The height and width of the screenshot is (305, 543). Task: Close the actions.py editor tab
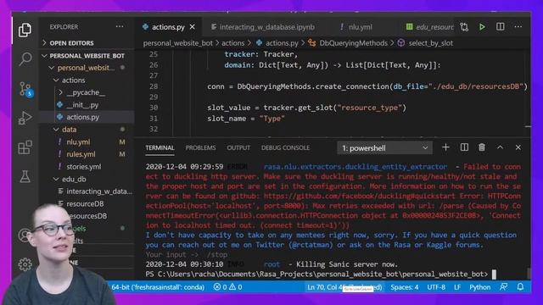click(193, 26)
